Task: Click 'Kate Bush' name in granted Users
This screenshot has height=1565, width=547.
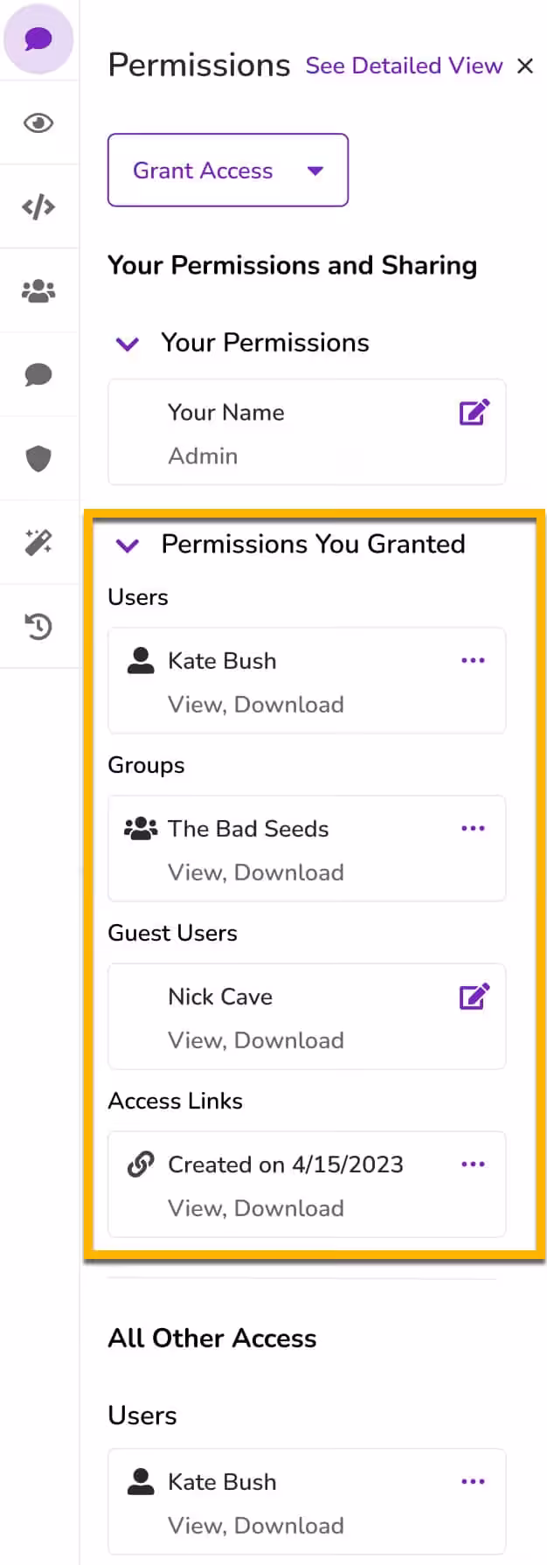Action: coord(222,661)
